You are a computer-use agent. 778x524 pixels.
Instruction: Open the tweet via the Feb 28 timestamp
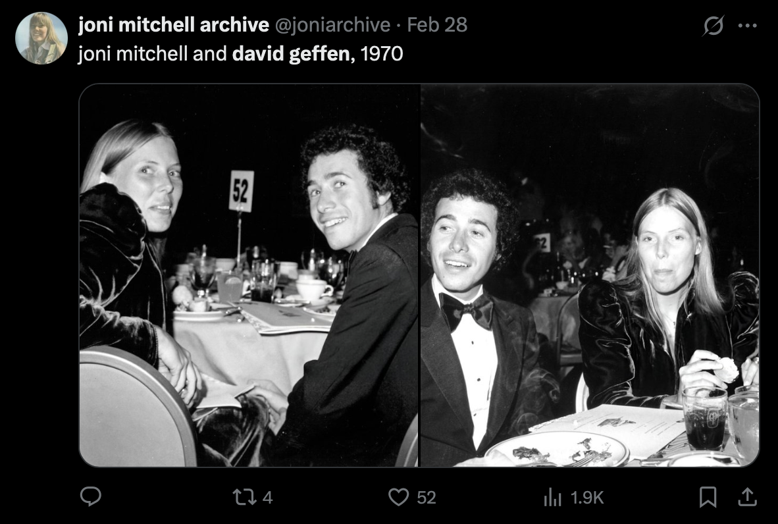[x=437, y=25]
